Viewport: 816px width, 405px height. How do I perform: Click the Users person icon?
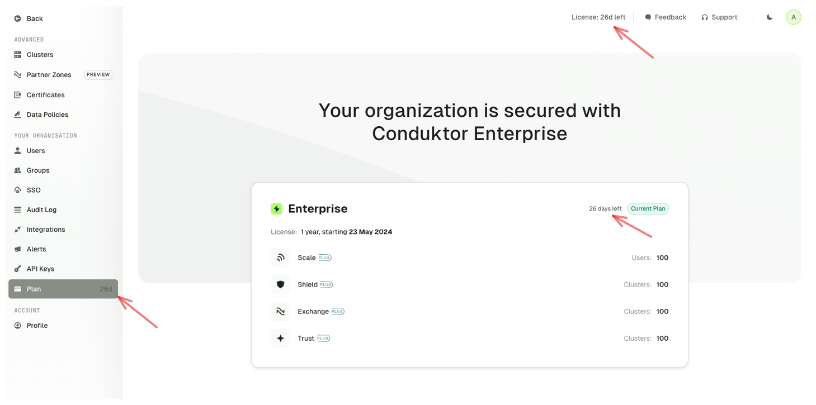pos(18,151)
